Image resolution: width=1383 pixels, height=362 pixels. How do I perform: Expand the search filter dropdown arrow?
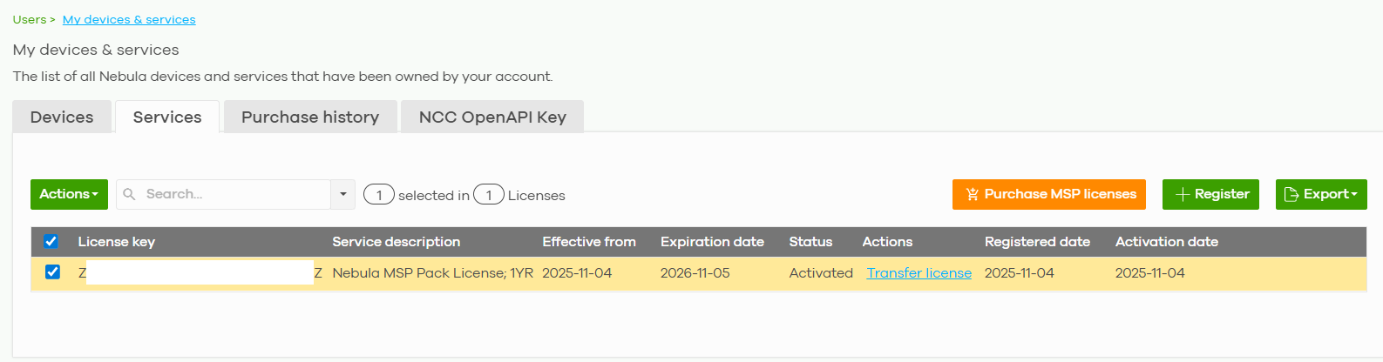pyautogui.click(x=343, y=194)
